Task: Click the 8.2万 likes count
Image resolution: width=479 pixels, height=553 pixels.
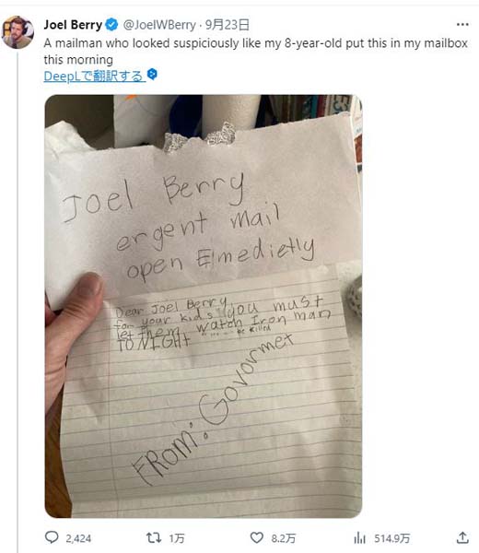Action: (x=283, y=538)
